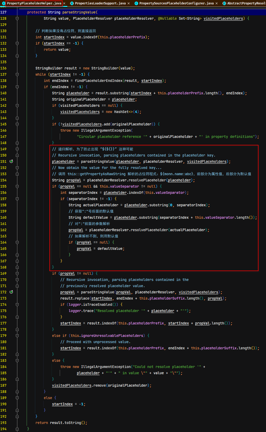Close the PropertiesLoaderSupport.java tab
Screen dimensions: 266x432
click(129, 3)
